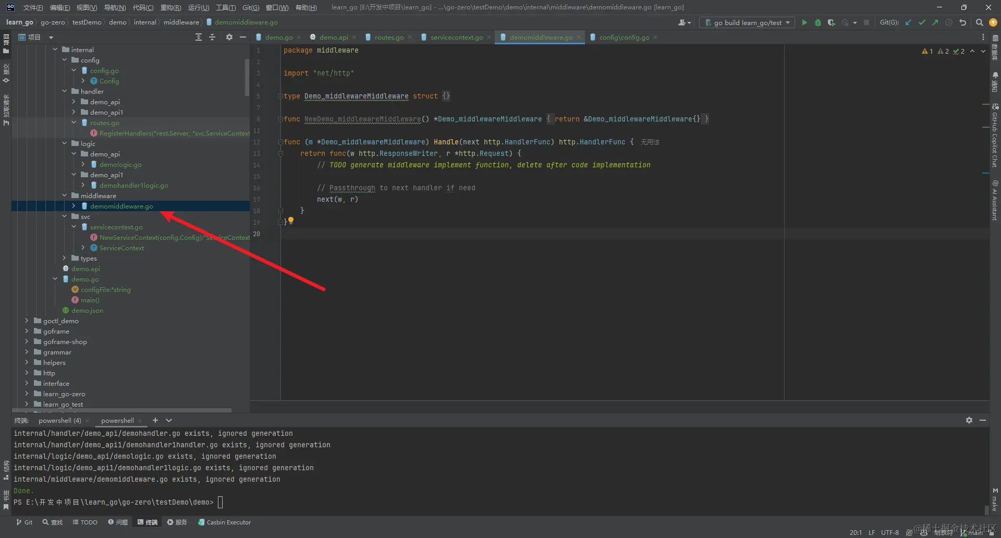
Task: Collapse all nodes in project tree
Action: point(212,37)
